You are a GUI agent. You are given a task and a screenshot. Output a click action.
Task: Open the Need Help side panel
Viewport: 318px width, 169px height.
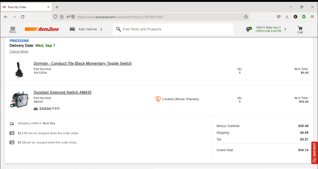(314, 153)
